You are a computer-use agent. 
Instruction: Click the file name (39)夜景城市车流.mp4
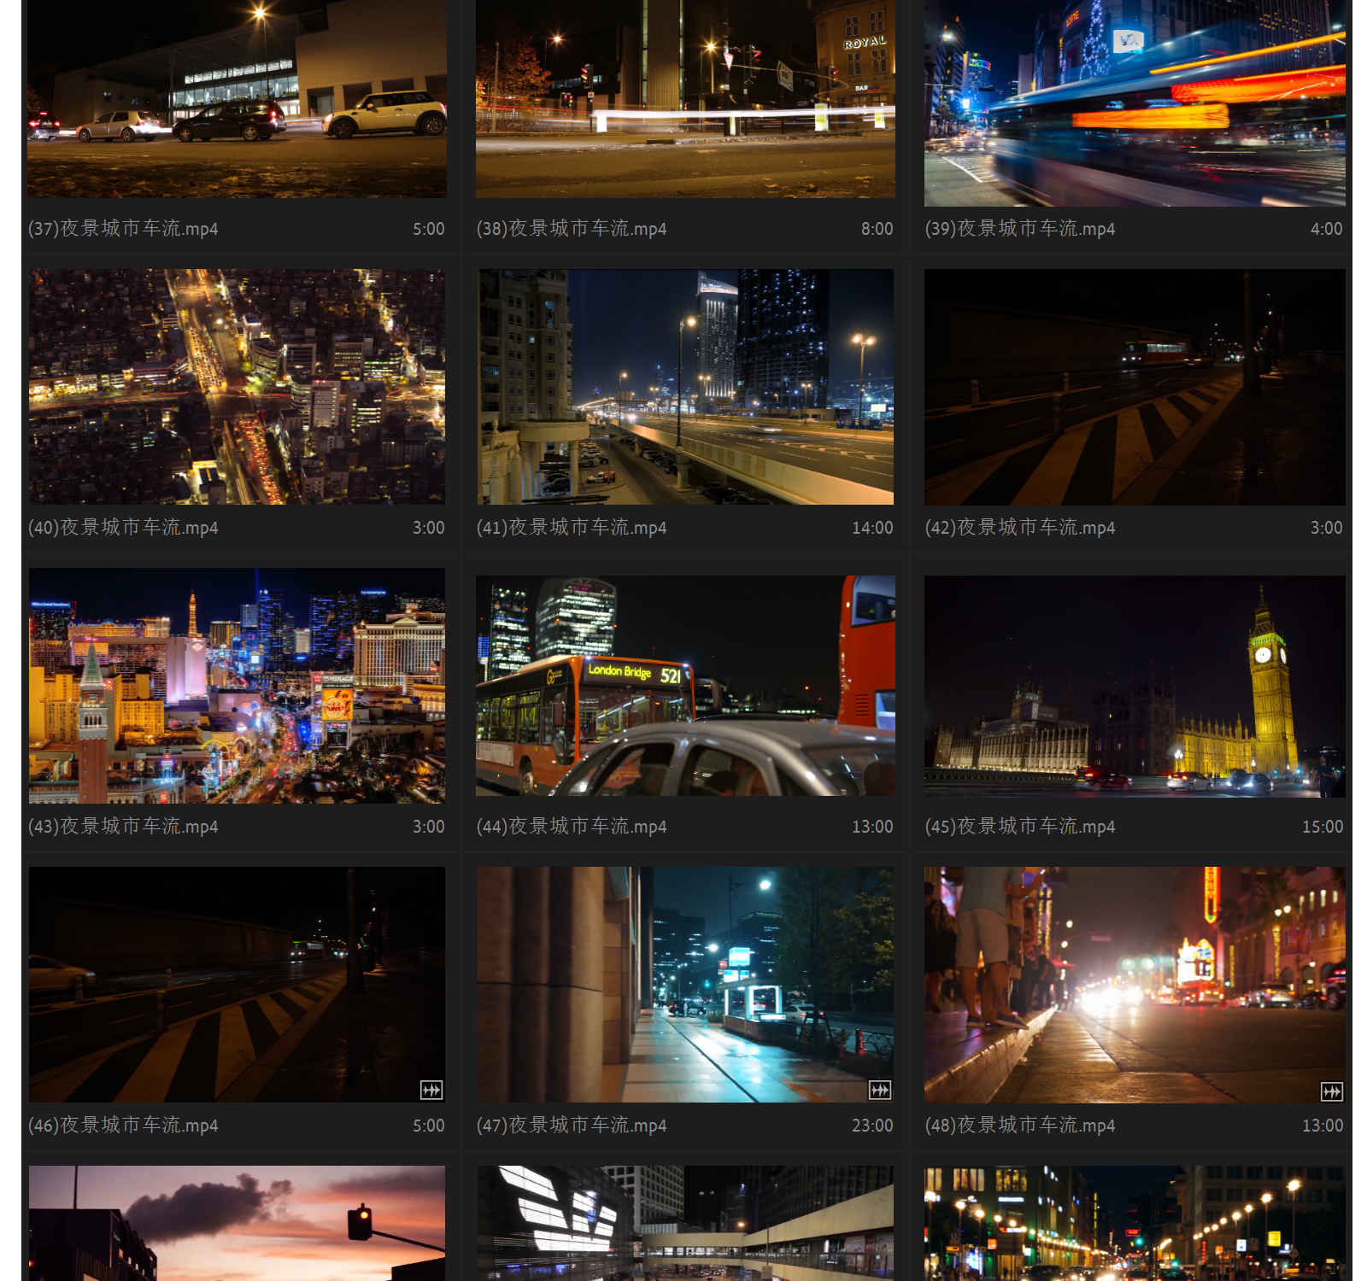pos(1020,229)
